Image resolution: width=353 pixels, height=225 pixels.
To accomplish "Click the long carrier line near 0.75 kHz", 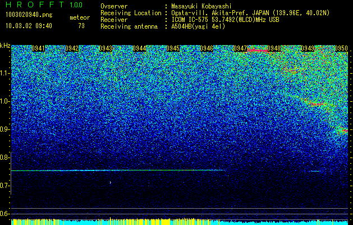I will pyautogui.click(x=118, y=170).
